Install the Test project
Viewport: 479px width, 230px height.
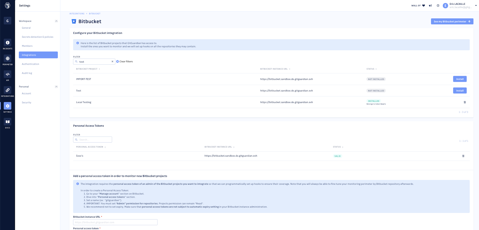click(460, 90)
